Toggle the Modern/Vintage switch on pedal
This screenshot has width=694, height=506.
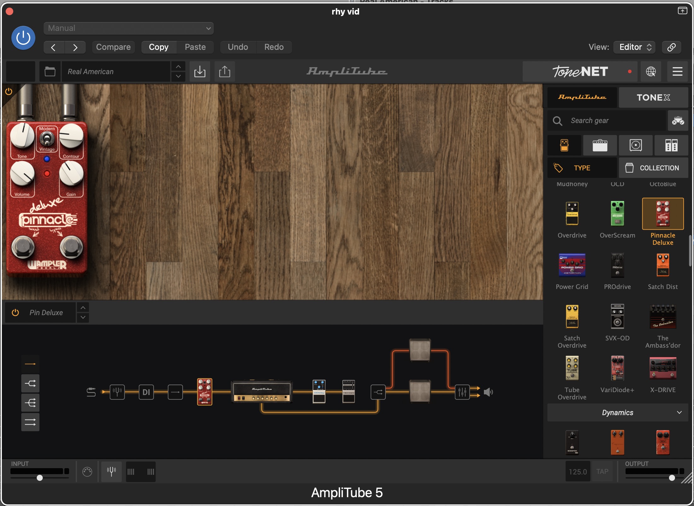coord(47,139)
